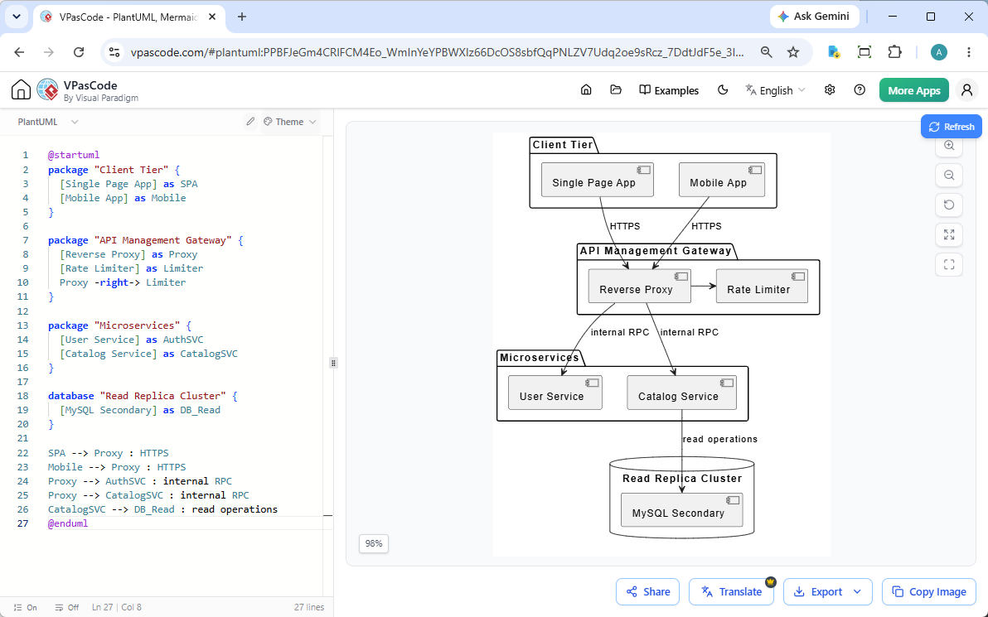This screenshot has width=988, height=617.
Task: Go to home via small house icon
Action: (x=586, y=90)
